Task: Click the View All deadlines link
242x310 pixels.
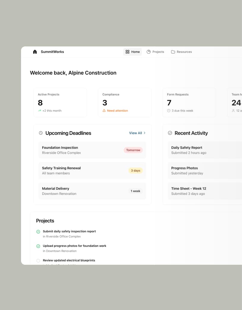Action: [136, 133]
